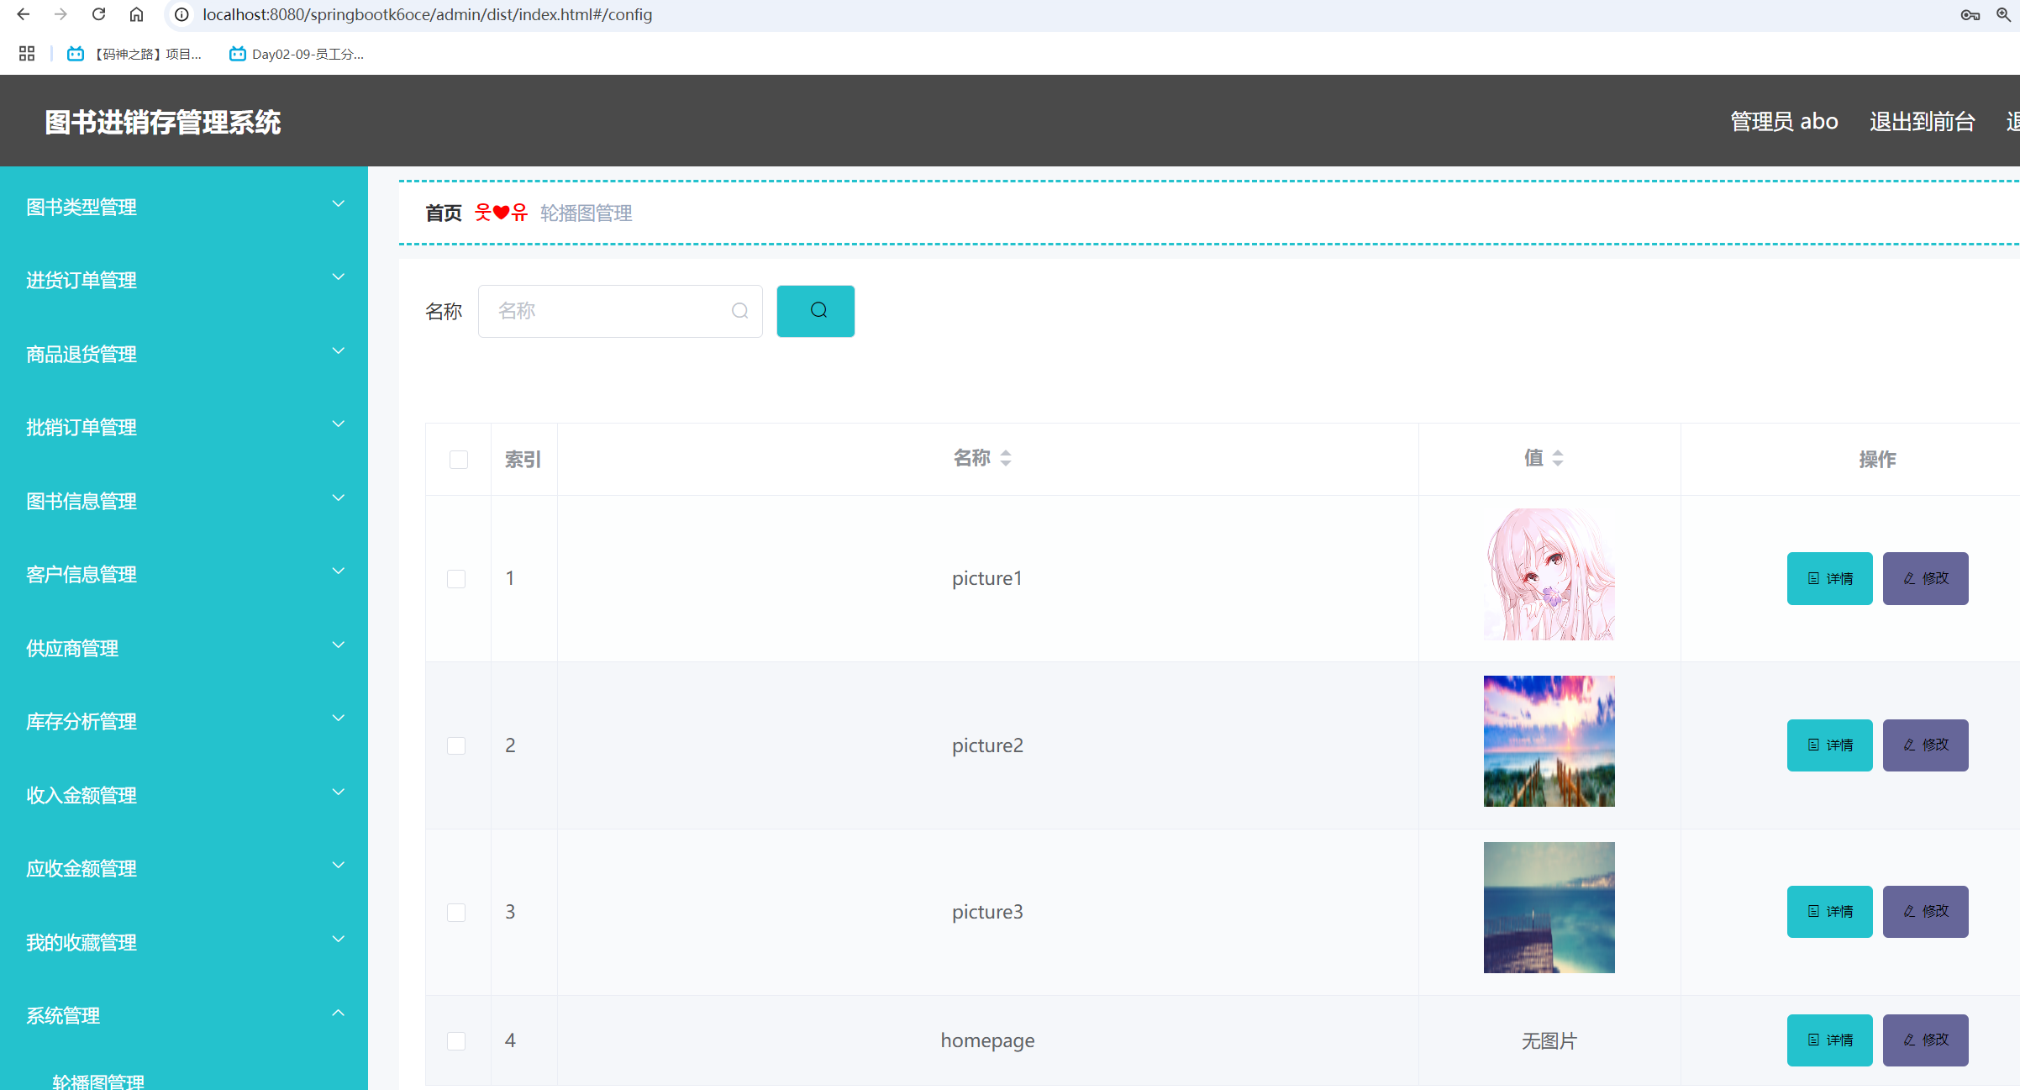This screenshot has width=2020, height=1090.
Task: Click browser reload page icon
Action: tap(98, 14)
